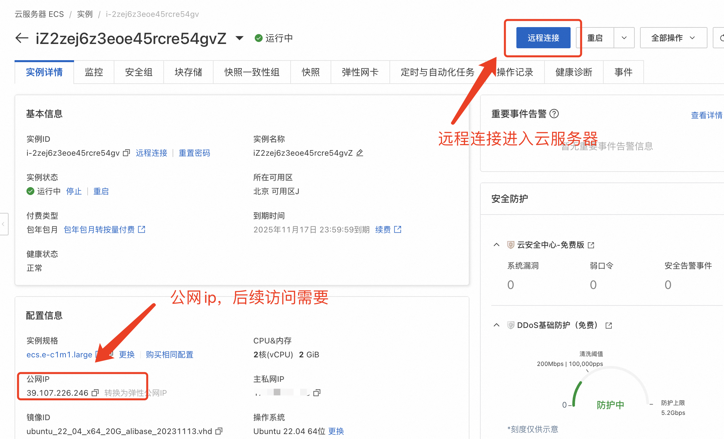Image resolution: width=724 pixels, height=439 pixels.
Task: Click the blue 远程连接 button
Action: [543, 38]
